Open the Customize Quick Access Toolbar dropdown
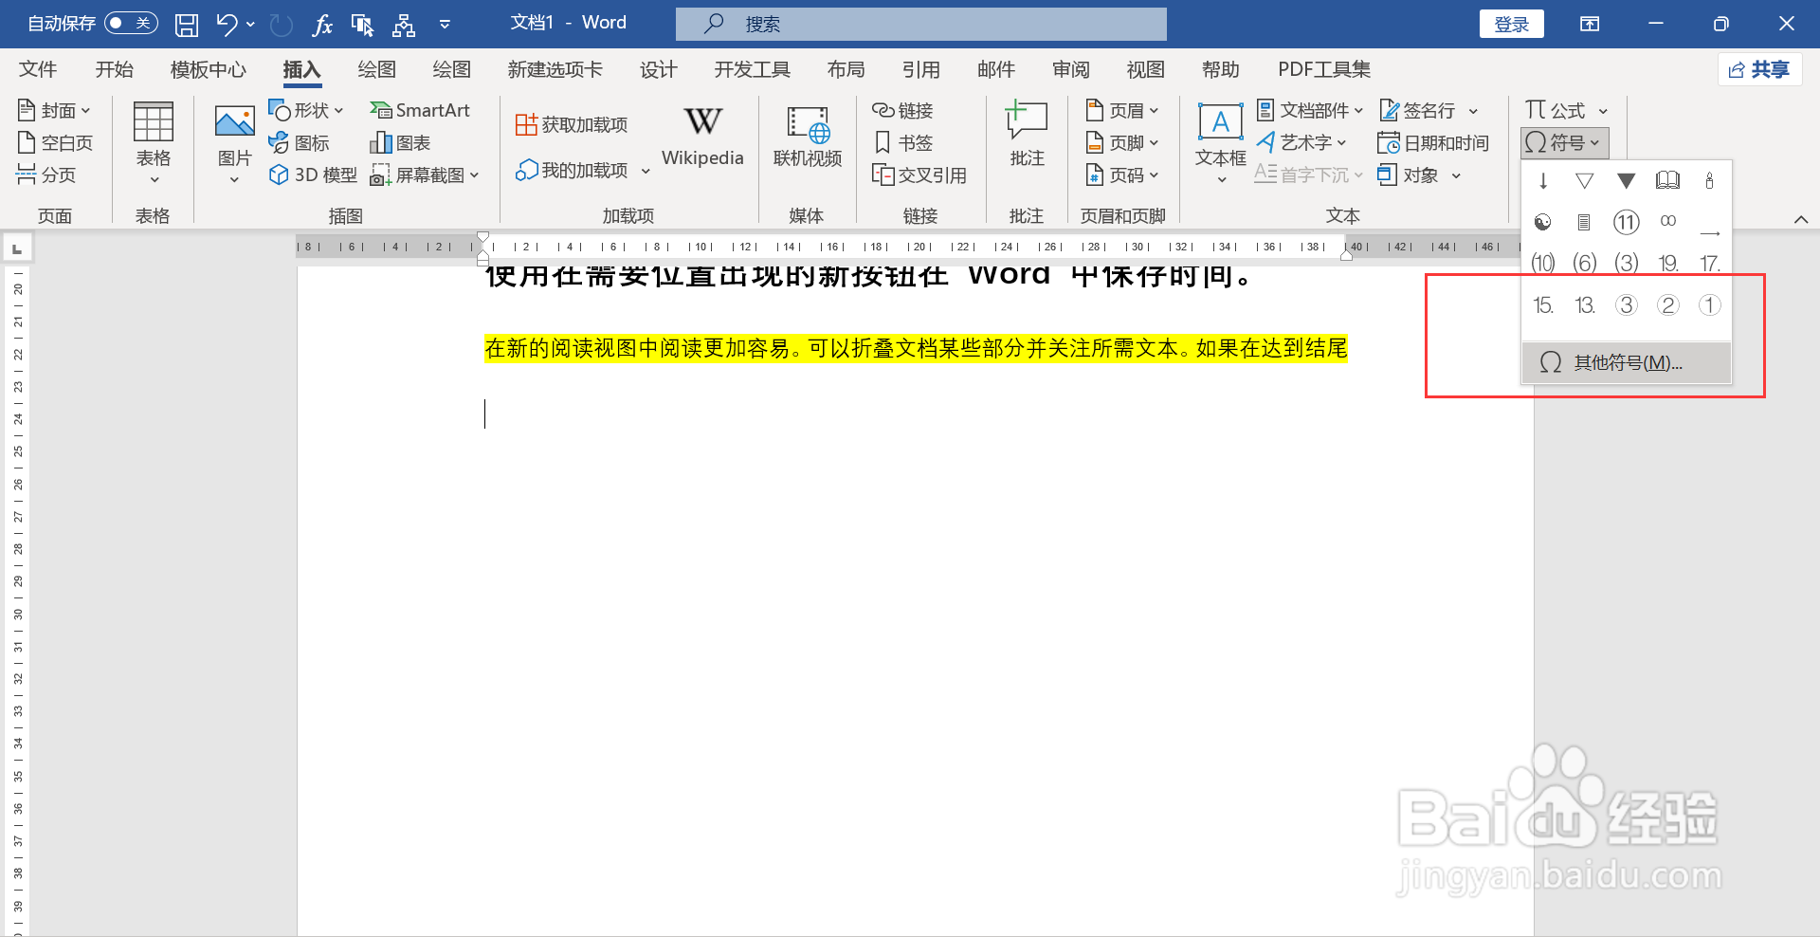Image resolution: width=1820 pixels, height=937 pixels. click(x=445, y=25)
